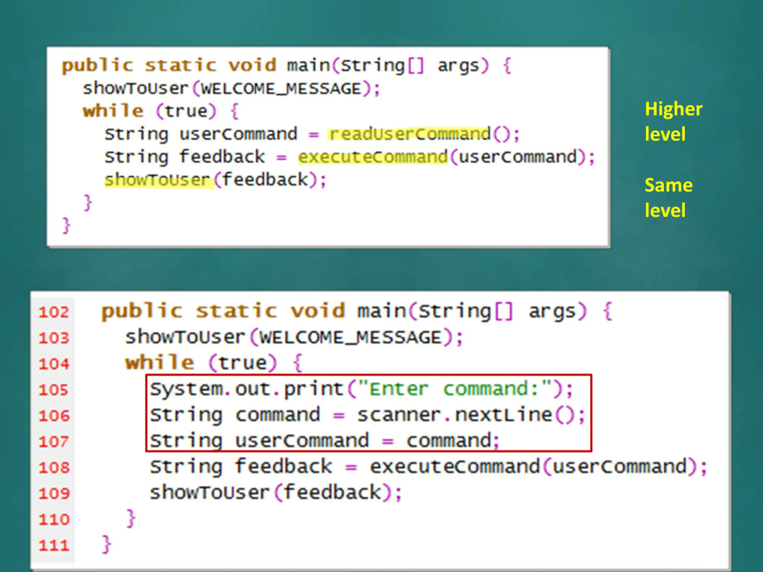Click line number 111
The height and width of the screenshot is (572, 763).
coord(54,545)
